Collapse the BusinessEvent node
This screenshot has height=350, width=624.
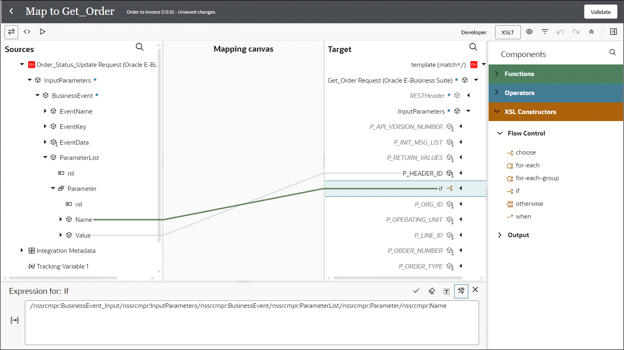click(38, 95)
